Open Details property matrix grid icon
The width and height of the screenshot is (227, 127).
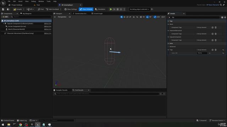click(x=222, y=17)
